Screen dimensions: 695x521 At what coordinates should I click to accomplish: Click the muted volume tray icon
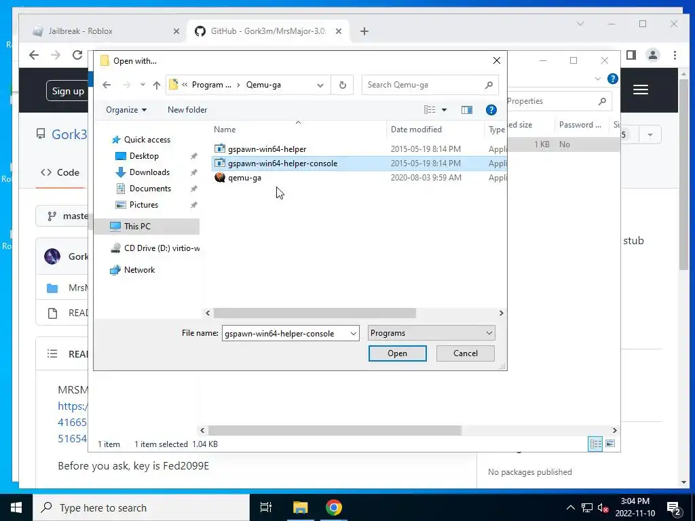pos(603,508)
